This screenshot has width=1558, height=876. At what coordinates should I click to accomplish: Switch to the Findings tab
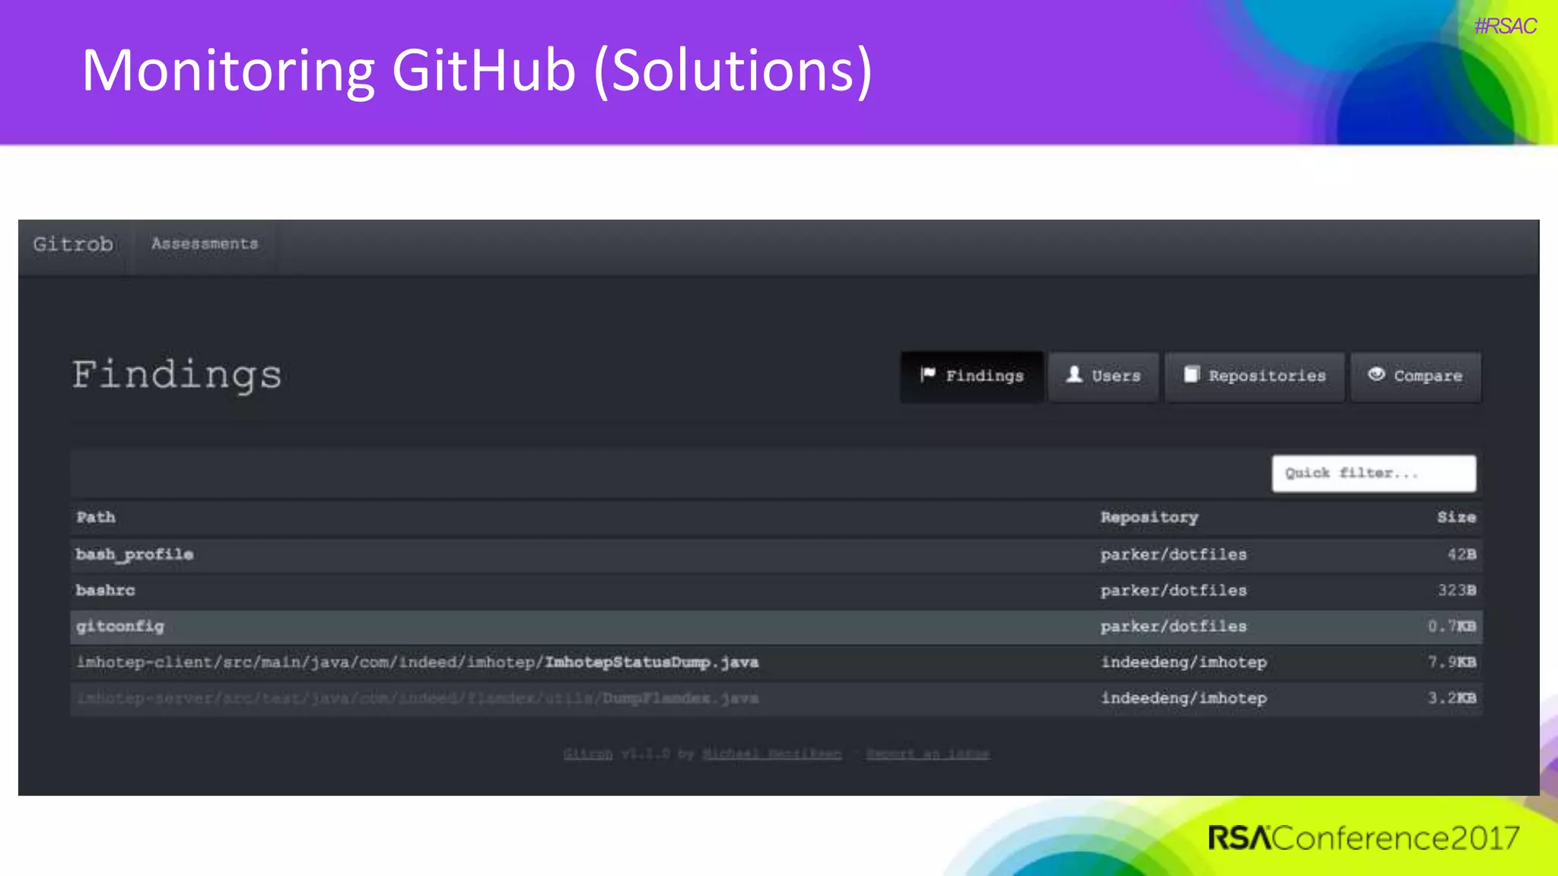tap(971, 376)
